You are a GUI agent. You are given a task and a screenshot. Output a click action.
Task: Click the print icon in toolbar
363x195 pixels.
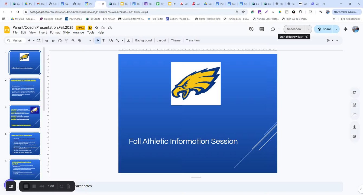coord(60,40)
